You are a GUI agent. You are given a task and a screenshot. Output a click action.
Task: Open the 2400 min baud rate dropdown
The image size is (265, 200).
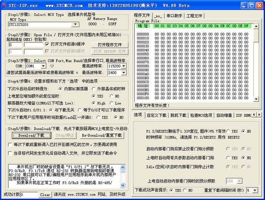pyautogui.click(x=124, y=73)
